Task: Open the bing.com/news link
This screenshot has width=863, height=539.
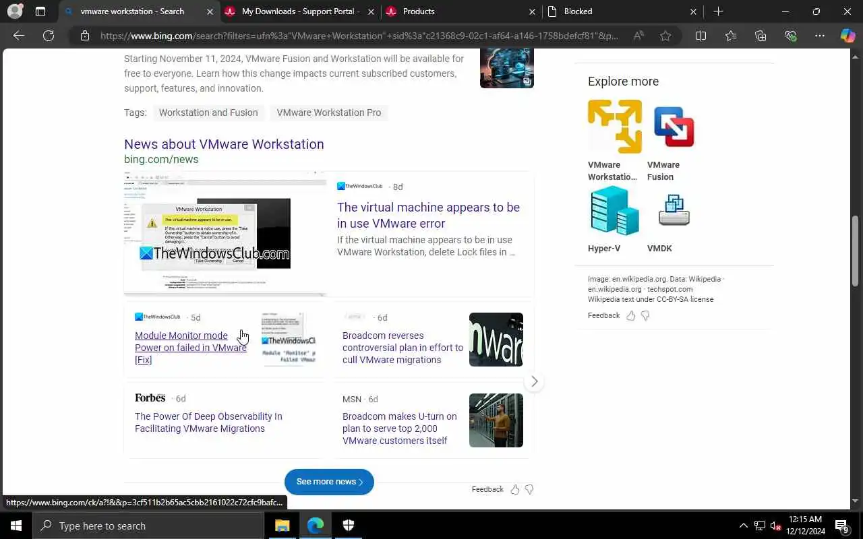Action: pyautogui.click(x=161, y=160)
